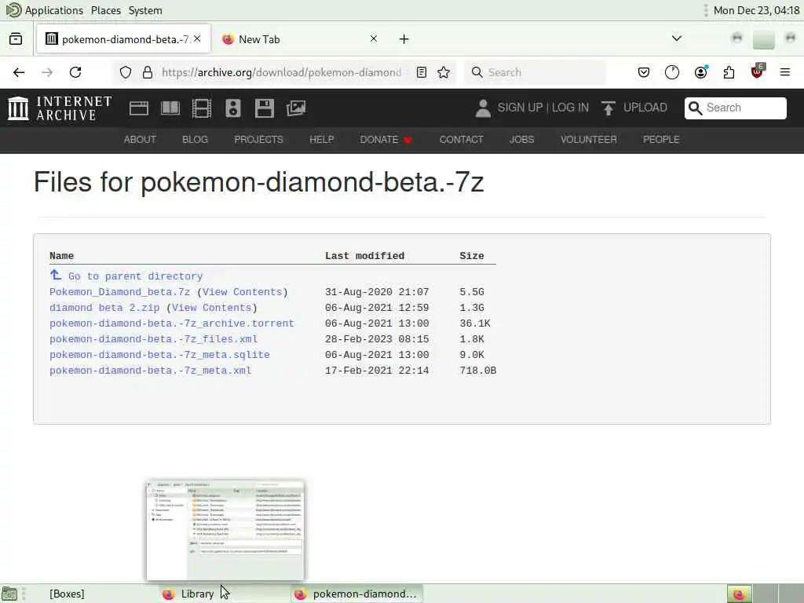The height and width of the screenshot is (603, 804).
Task: Click the SIGN UP link
Action: click(520, 108)
